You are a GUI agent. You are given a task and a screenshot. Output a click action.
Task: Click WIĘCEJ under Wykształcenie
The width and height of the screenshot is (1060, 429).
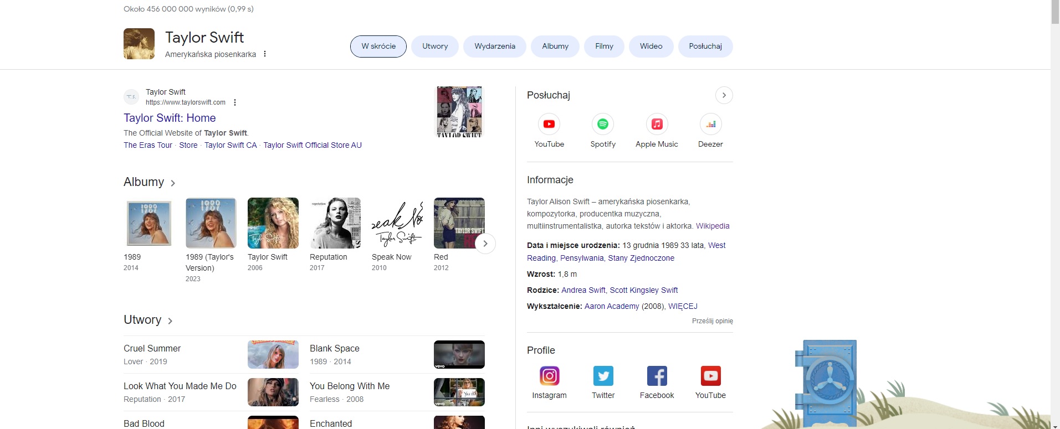[x=683, y=306]
